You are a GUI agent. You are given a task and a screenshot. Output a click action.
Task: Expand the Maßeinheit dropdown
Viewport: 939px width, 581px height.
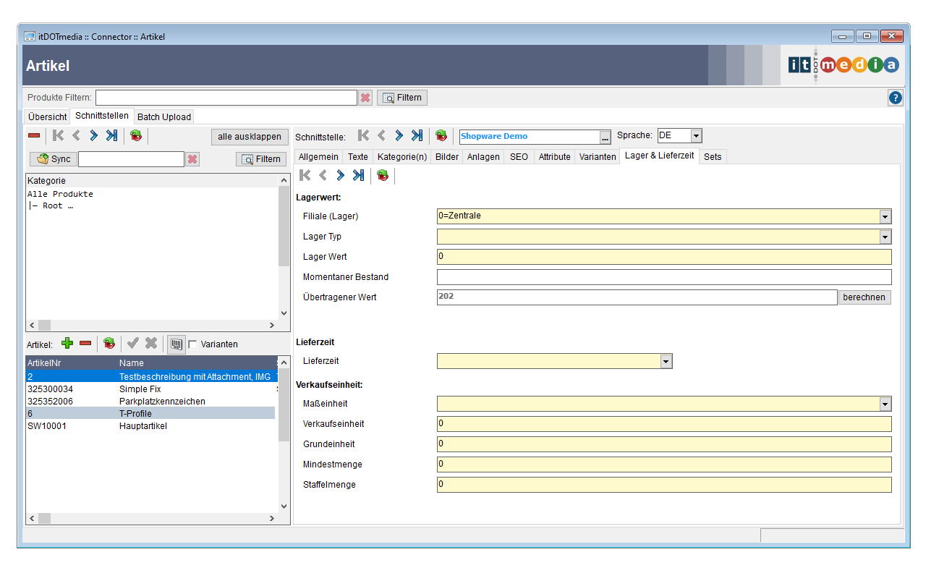pyautogui.click(x=885, y=404)
